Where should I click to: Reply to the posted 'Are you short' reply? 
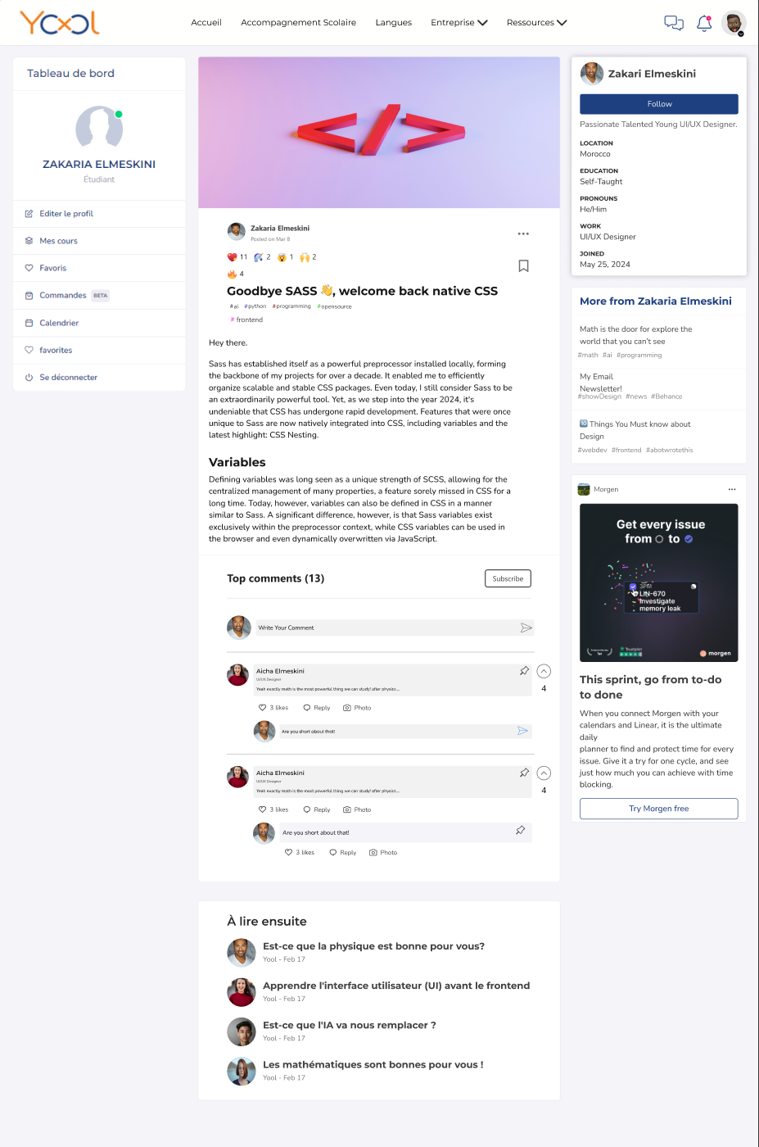343,853
